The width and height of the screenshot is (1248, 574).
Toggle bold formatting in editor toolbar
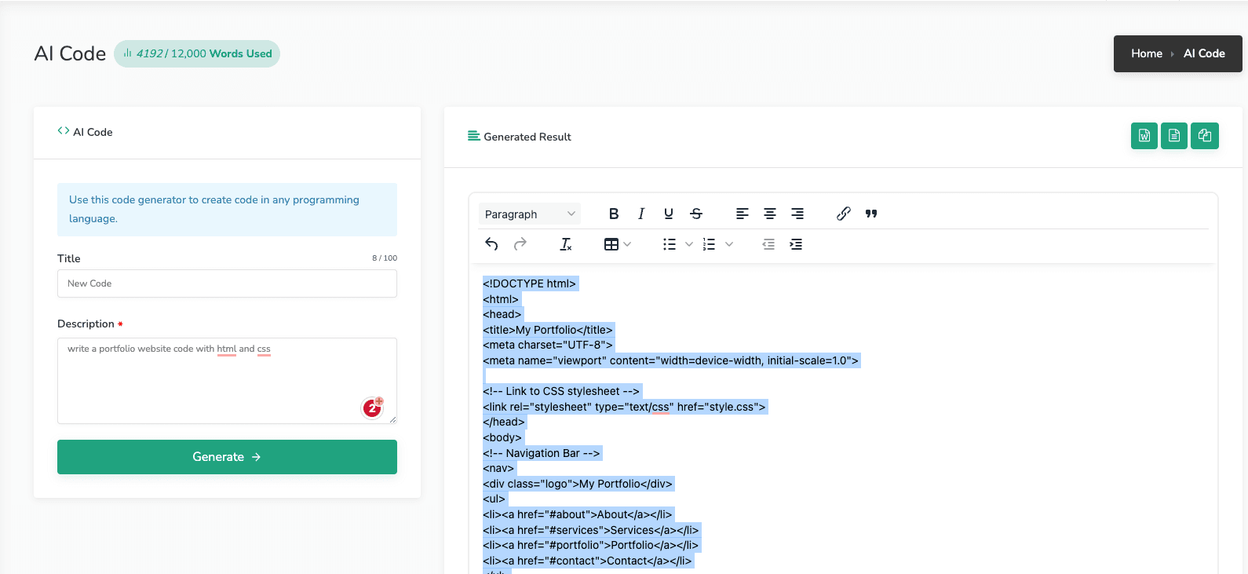(x=614, y=214)
